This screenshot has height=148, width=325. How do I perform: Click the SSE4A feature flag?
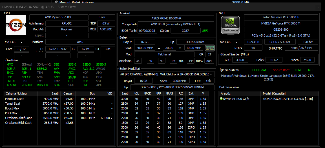tap(11, 69)
